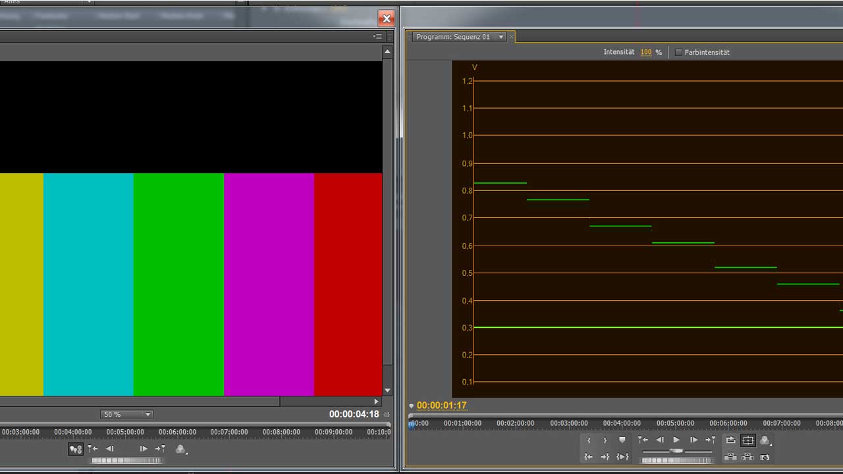Image resolution: width=843 pixels, height=474 pixels.
Task: Click Play In to Out button
Action: 622,457
